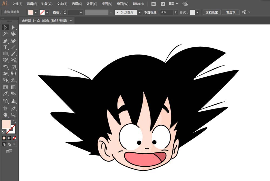This screenshot has width=270, height=181.
Task: Select the Eyedropper tool
Action: pyautogui.click(x=5, y=94)
